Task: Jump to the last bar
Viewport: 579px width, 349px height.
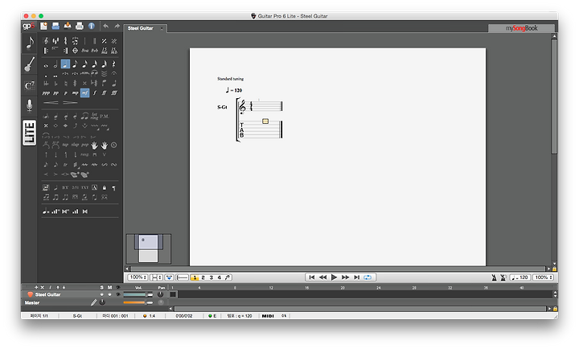Action: pos(356,277)
